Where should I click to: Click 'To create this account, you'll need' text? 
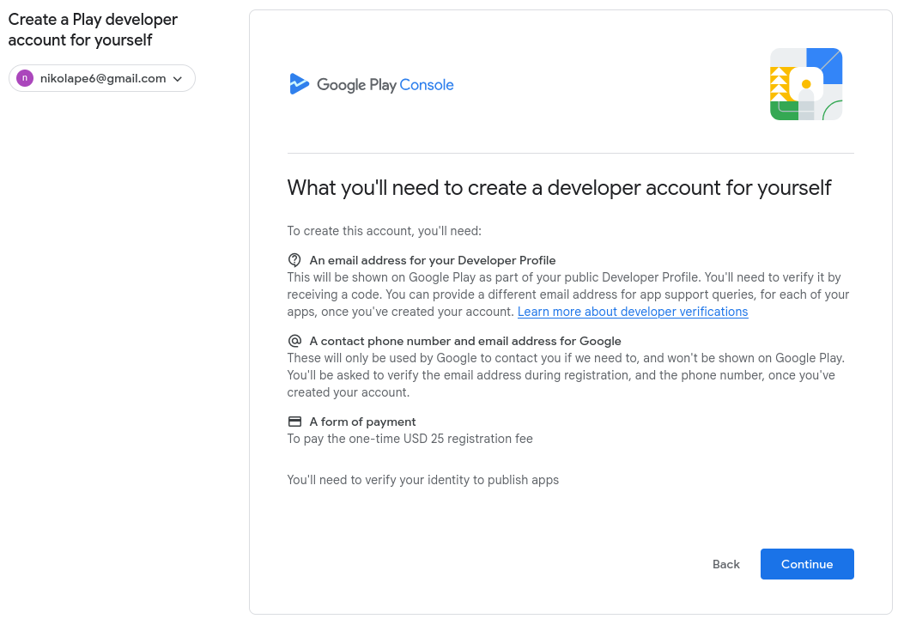tap(384, 231)
